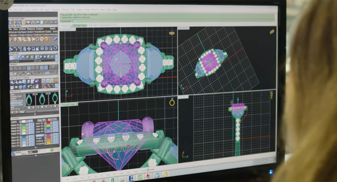The width and height of the screenshot is (337, 182).
Task: Click the orange sphere builder icon
Action: click(x=42, y=39)
